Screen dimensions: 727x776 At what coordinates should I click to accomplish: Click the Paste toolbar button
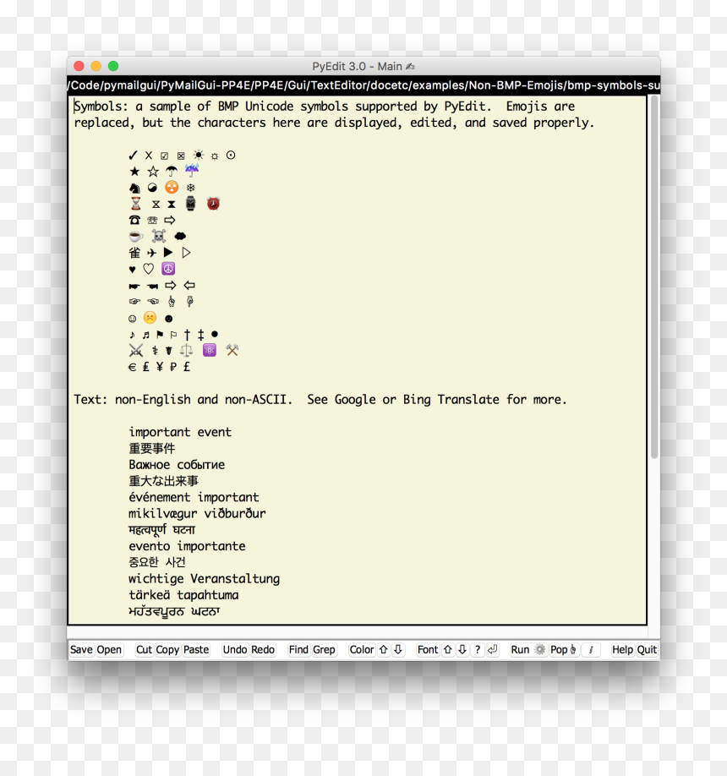(196, 650)
